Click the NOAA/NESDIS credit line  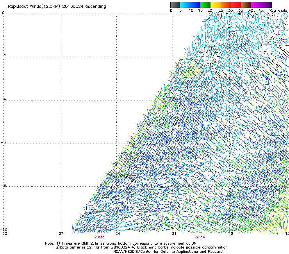(169, 251)
